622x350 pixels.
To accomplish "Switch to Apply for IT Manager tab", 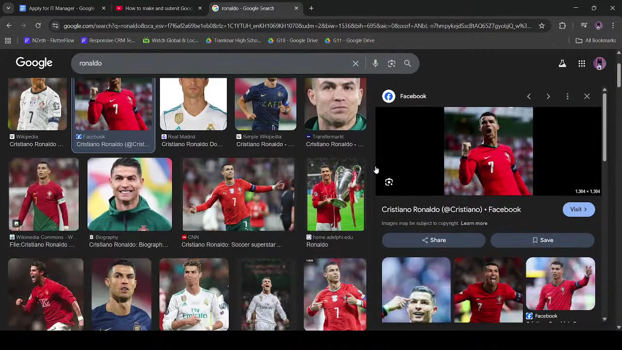I will tap(62, 8).
